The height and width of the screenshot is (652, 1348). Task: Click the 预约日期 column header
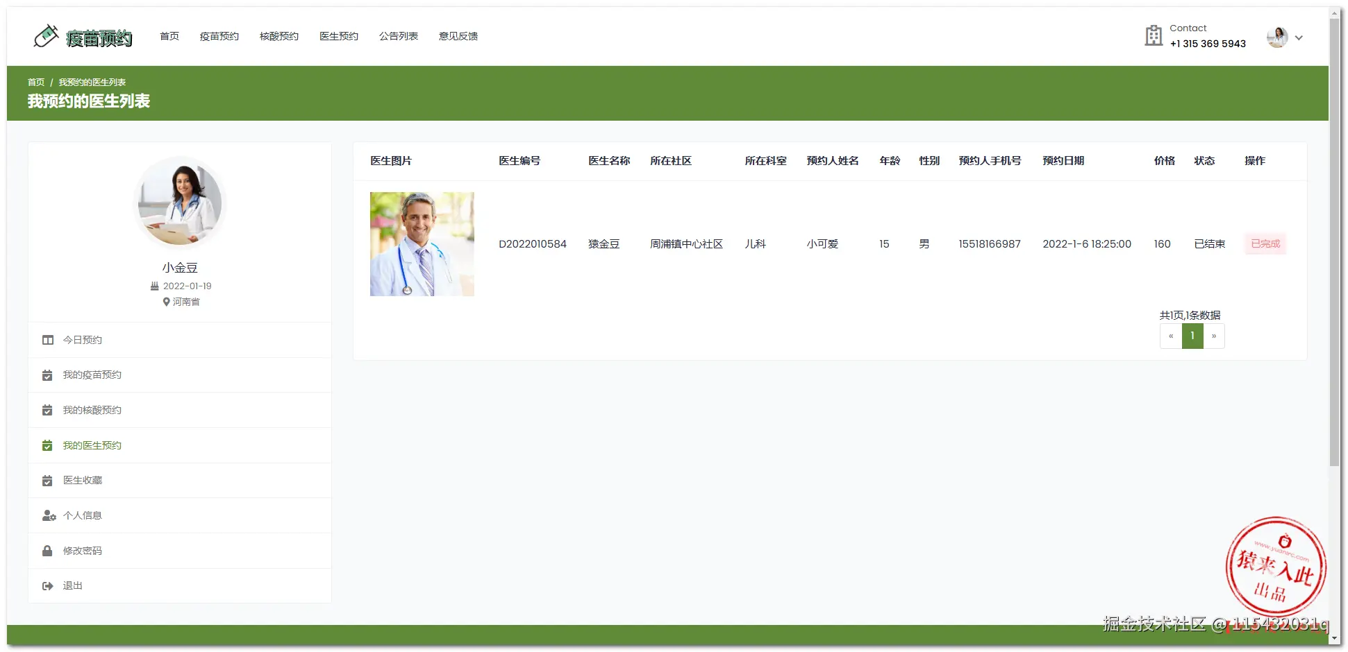1063,160
